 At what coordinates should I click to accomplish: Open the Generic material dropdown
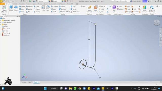(x=48, y=1)
